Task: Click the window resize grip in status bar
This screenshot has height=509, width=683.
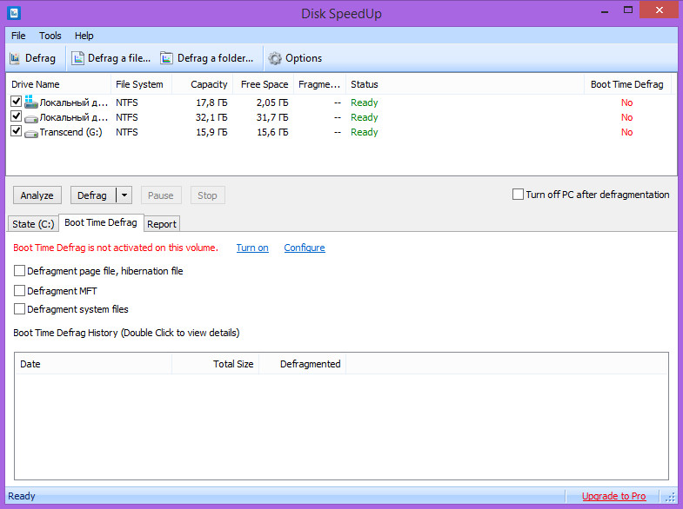Action: (670, 497)
